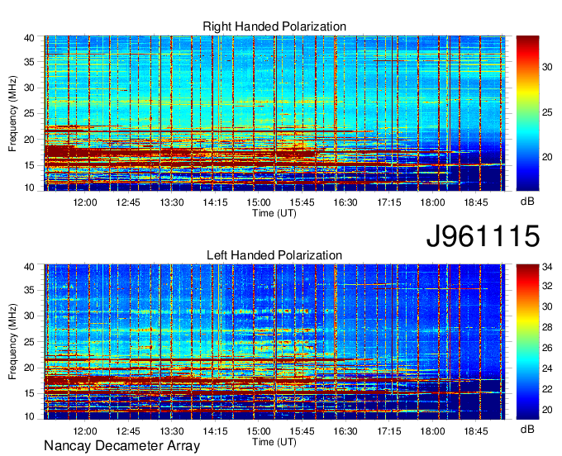Click the 18:00 time tick under the lower plot
The image size is (562, 456).
point(432,431)
